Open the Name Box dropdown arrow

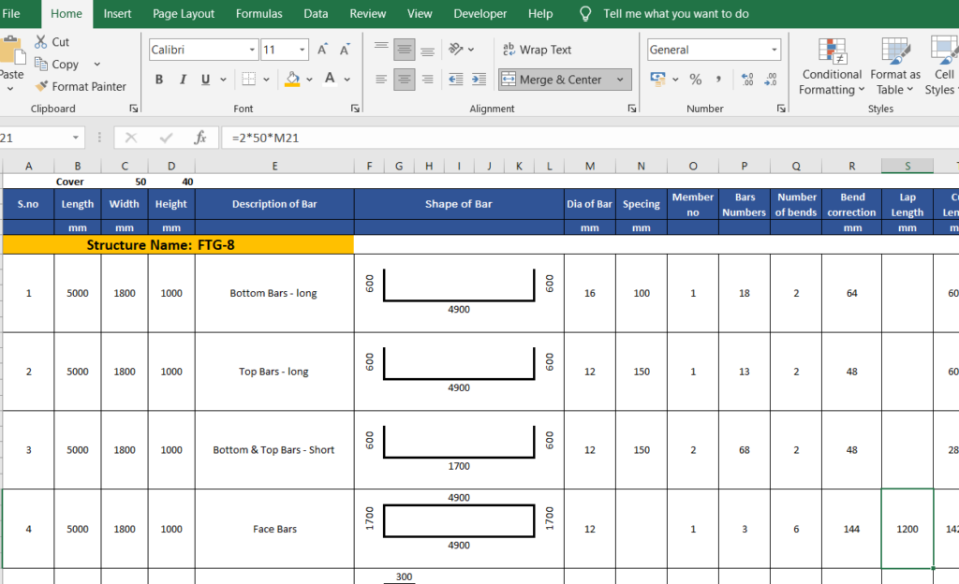(76, 138)
